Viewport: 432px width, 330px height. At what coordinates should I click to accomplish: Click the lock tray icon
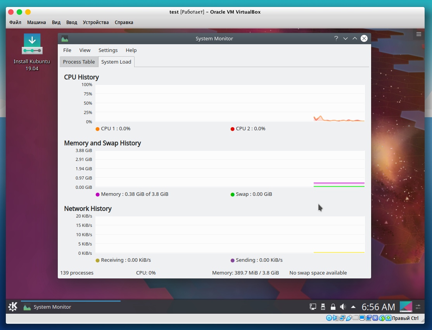pos(333,307)
